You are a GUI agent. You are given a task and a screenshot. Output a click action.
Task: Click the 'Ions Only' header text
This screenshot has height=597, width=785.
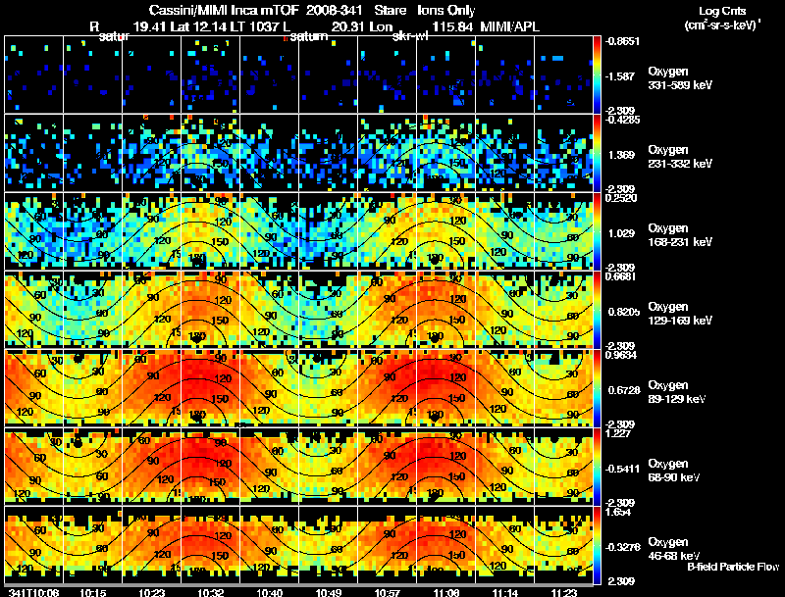446,10
